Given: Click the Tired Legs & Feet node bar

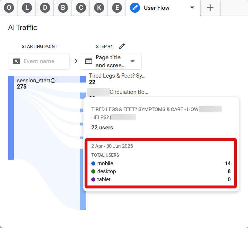Looking at the screenshot, I should (83, 79).
